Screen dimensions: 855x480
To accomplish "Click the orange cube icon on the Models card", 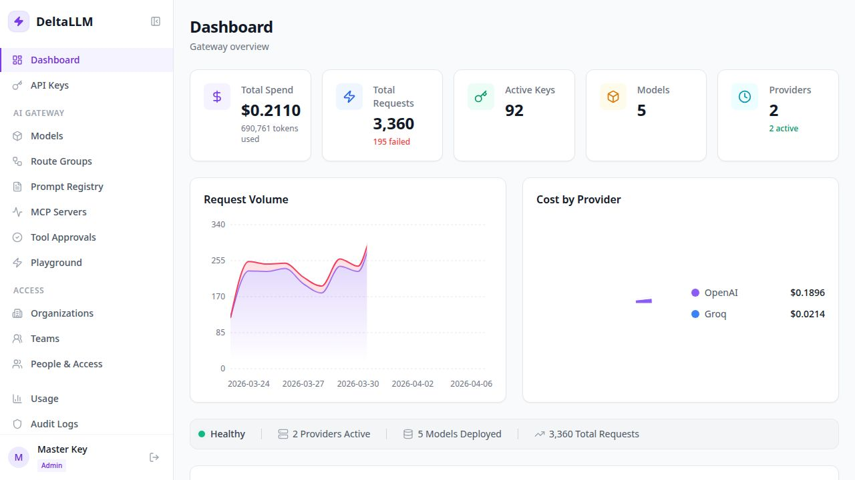I will click(x=613, y=97).
